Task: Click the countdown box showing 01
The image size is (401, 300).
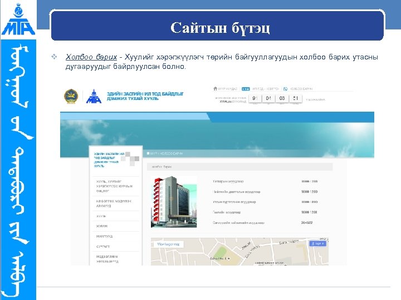Action: (268, 98)
